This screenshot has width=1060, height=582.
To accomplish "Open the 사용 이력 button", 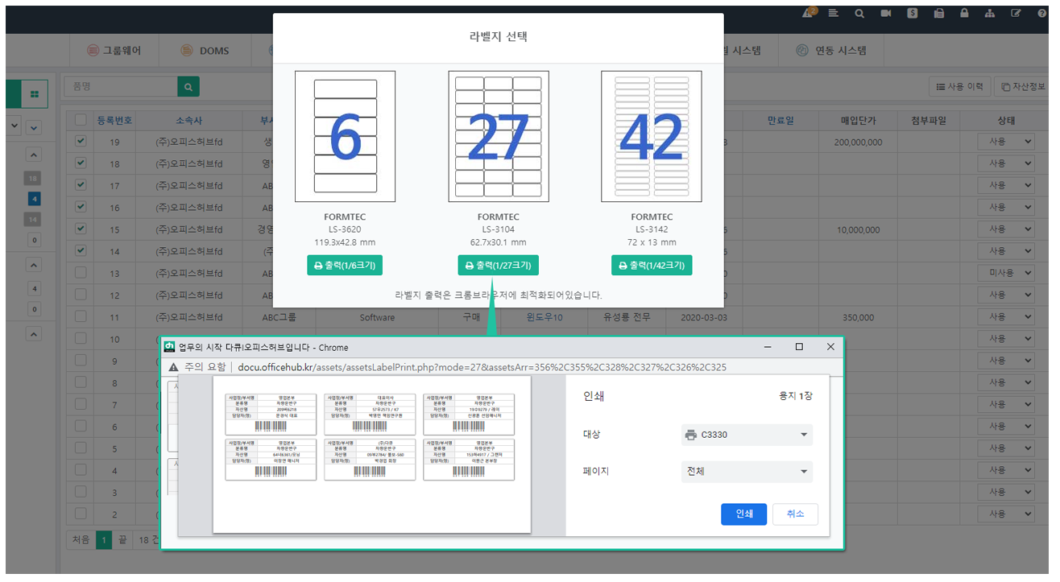I will click(x=959, y=86).
